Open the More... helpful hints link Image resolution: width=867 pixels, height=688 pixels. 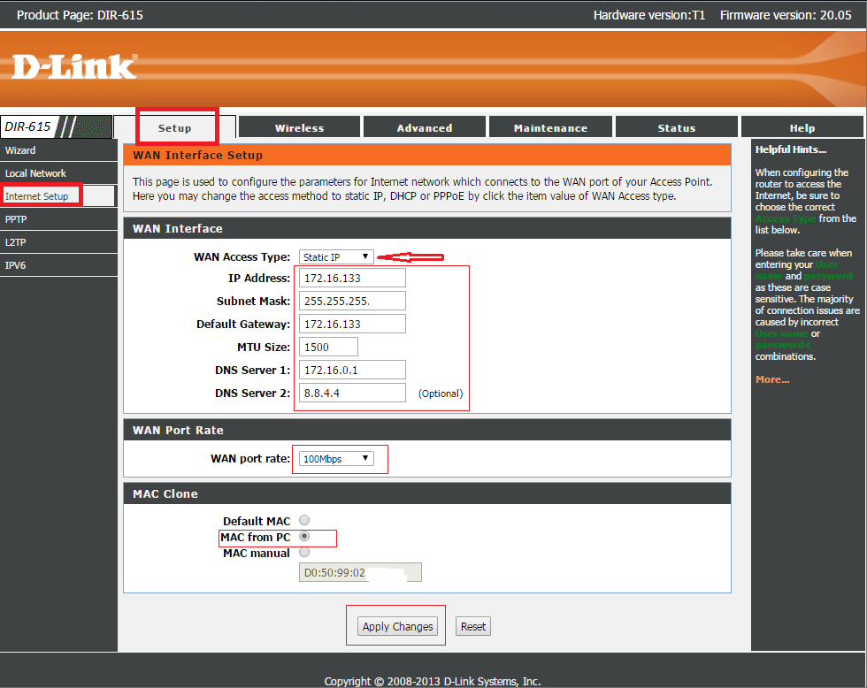pyautogui.click(x=771, y=379)
